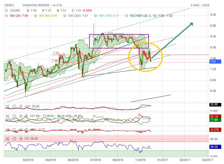Click the blue 38.28 RSI value tag
The width and height of the screenshot is (224, 164).
pyautogui.click(x=215, y=147)
